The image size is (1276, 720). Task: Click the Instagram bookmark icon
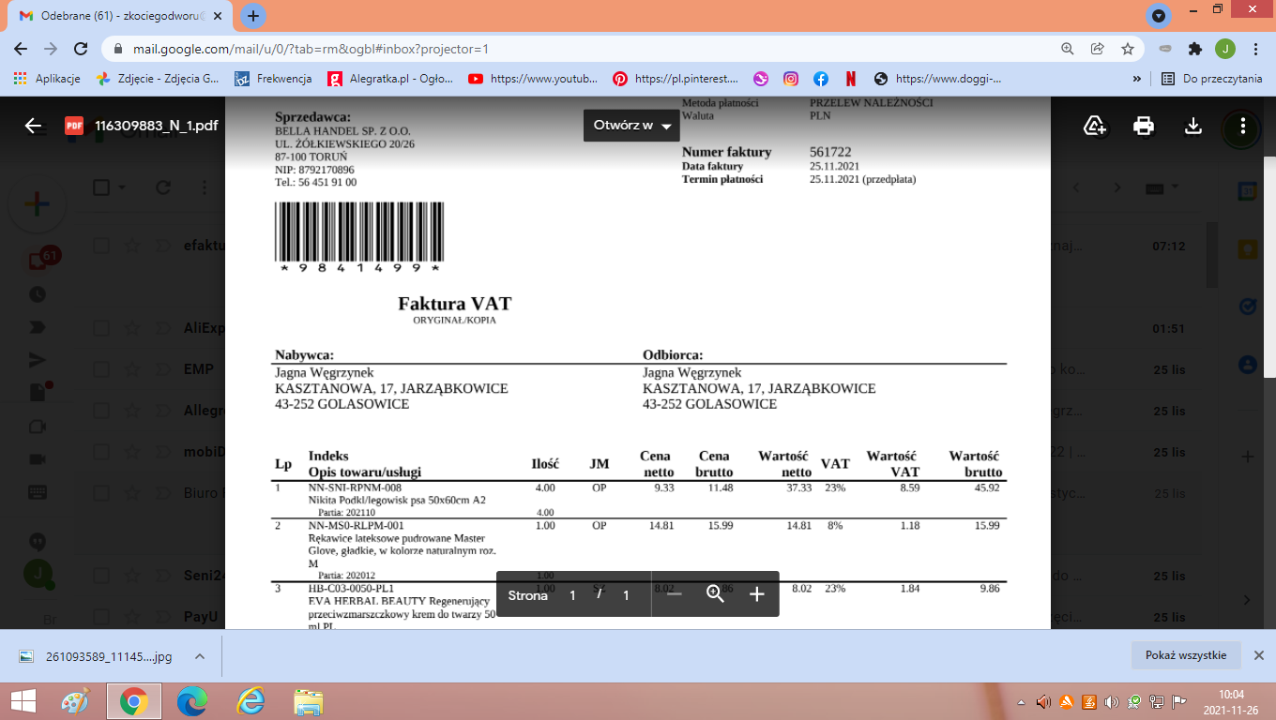pos(791,79)
